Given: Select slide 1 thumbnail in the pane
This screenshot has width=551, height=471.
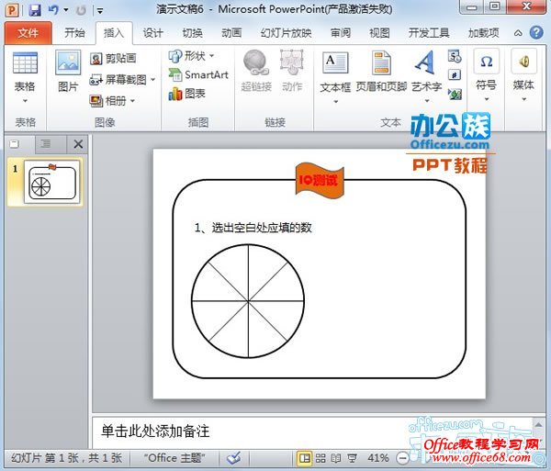Looking at the screenshot, I should coord(51,182).
